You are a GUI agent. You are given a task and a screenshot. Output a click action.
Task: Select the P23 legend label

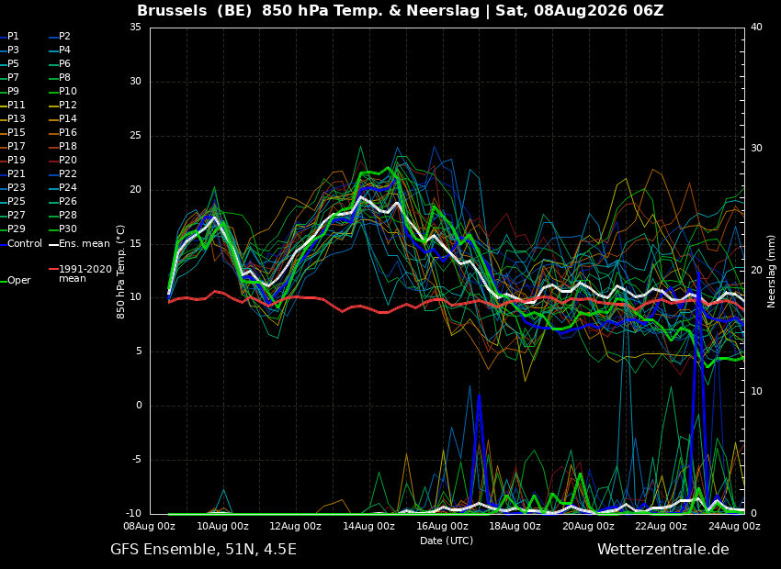pos(16,187)
